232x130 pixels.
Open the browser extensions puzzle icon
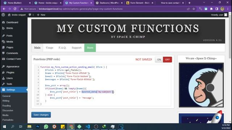point(211,9)
